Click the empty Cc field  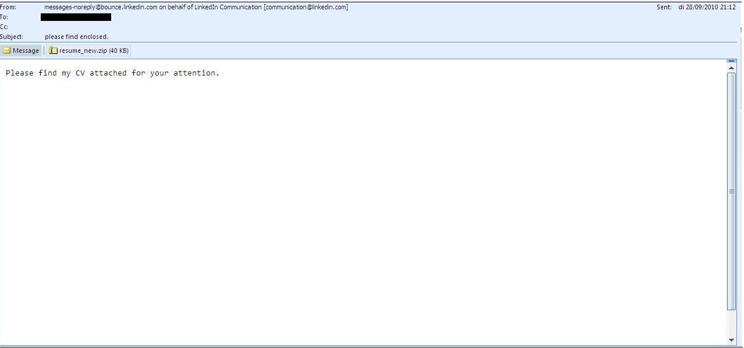point(76,27)
